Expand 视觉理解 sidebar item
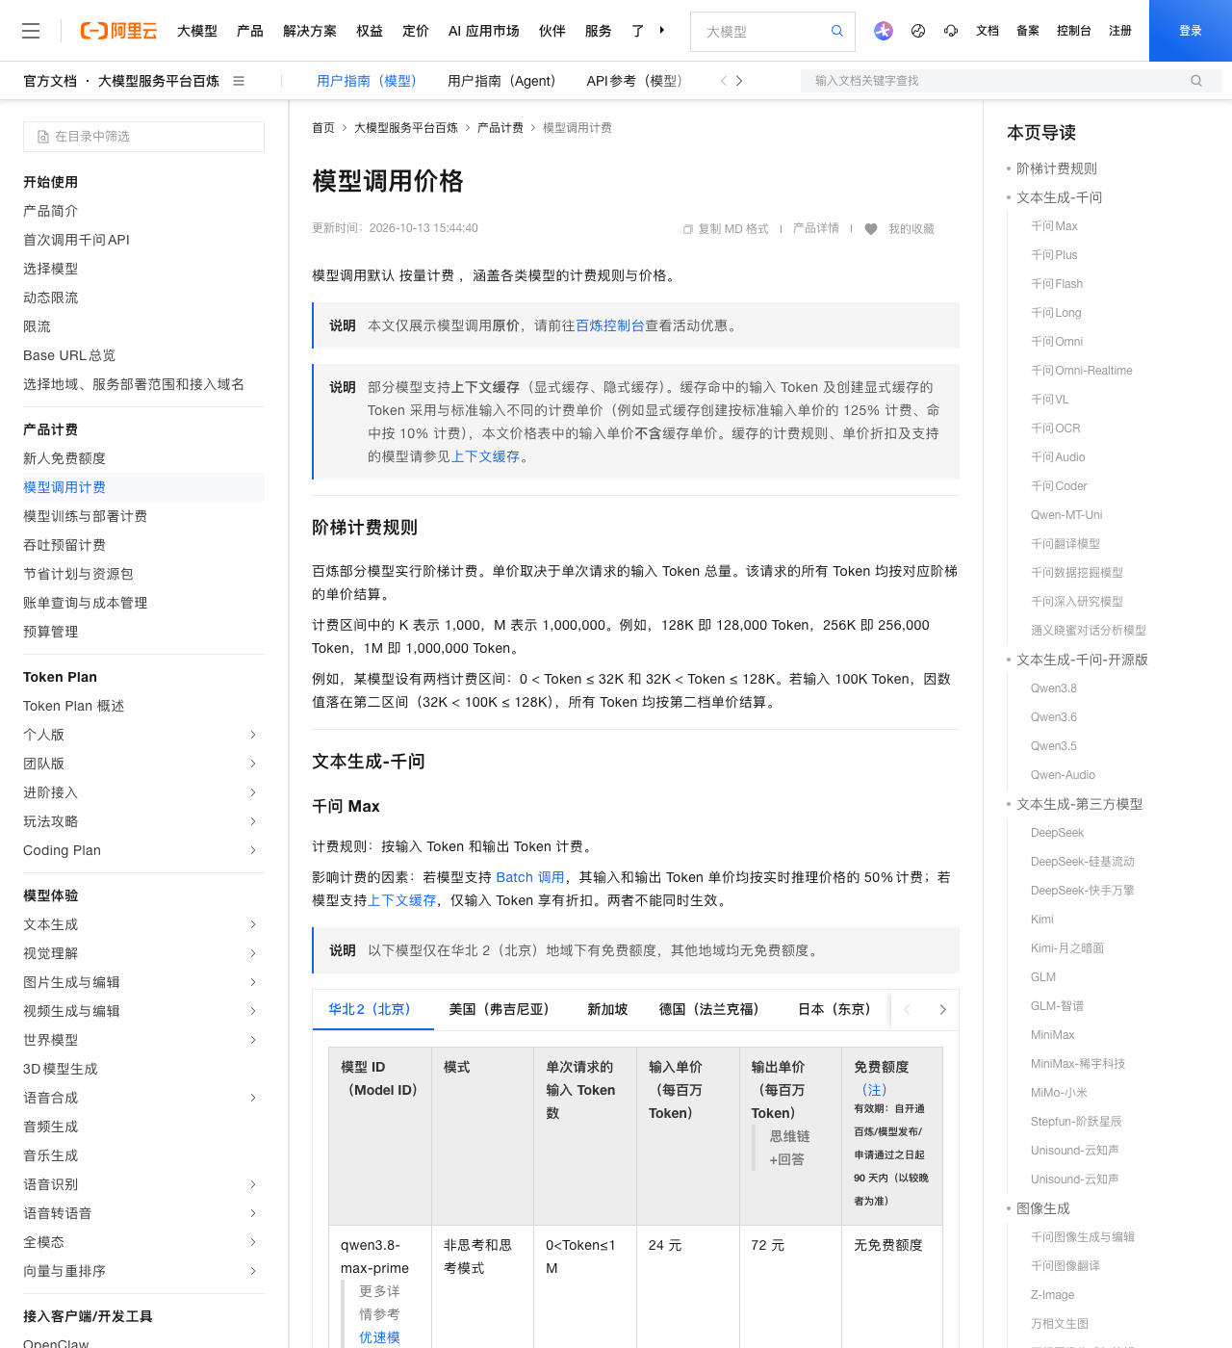1232x1348 pixels. click(253, 953)
